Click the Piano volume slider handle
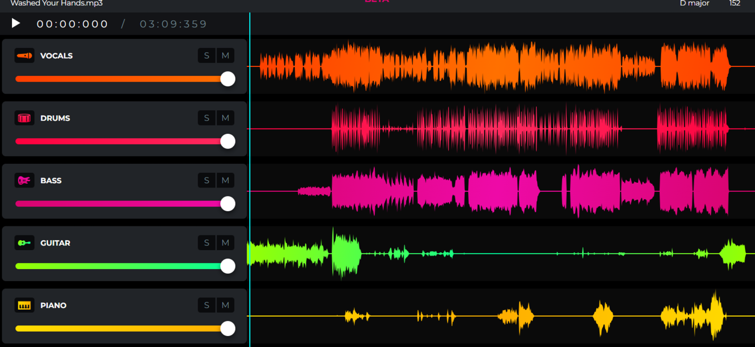 pyautogui.click(x=228, y=329)
